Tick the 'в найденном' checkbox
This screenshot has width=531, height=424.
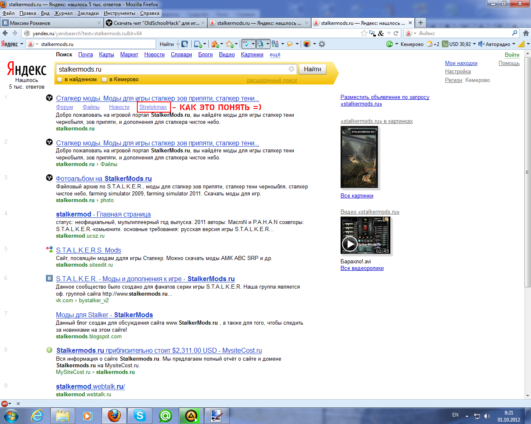pos(60,79)
